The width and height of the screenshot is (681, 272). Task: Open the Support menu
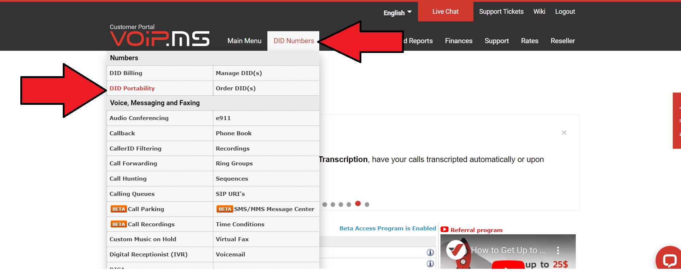click(x=497, y=41)
